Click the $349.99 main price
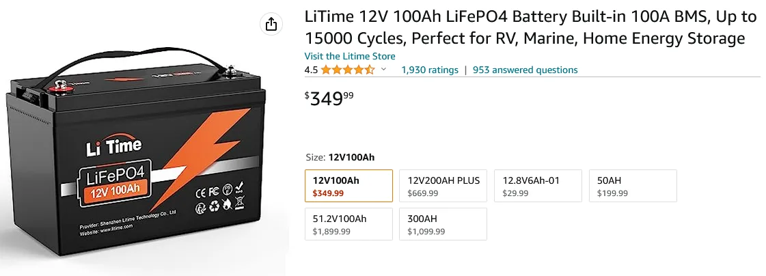 (330, 98)
